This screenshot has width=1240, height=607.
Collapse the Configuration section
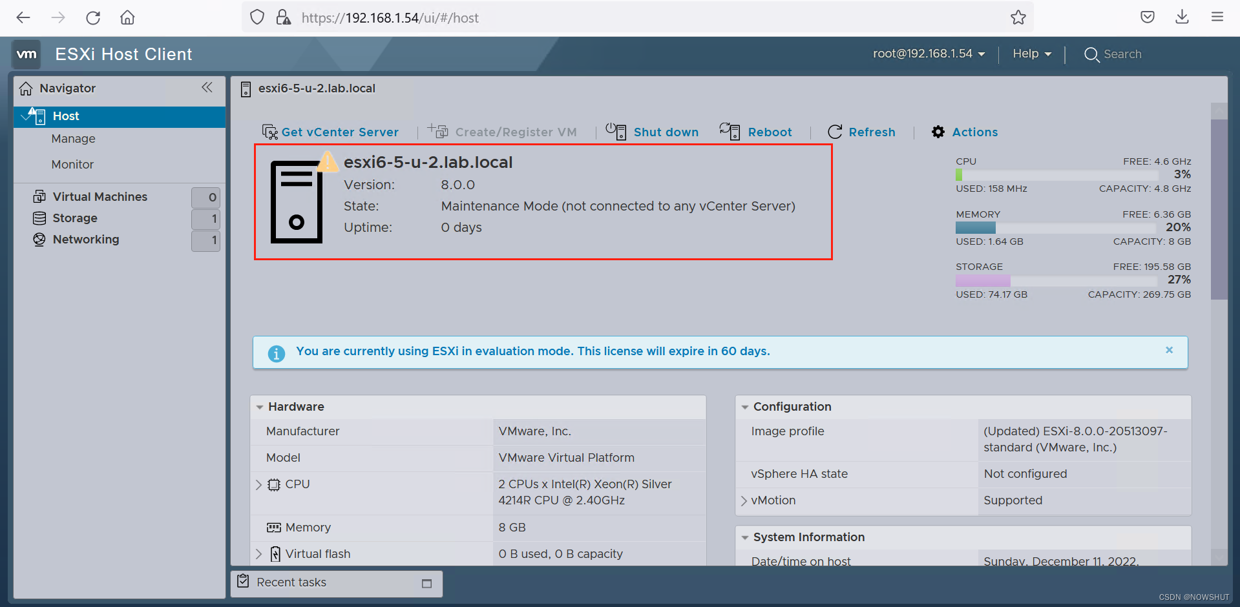(745, 407)
